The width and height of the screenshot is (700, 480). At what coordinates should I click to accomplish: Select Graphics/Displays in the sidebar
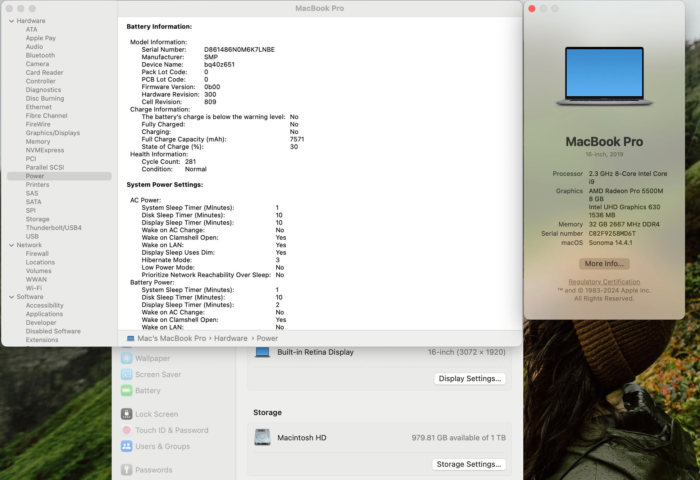click(x=53, y=133)
